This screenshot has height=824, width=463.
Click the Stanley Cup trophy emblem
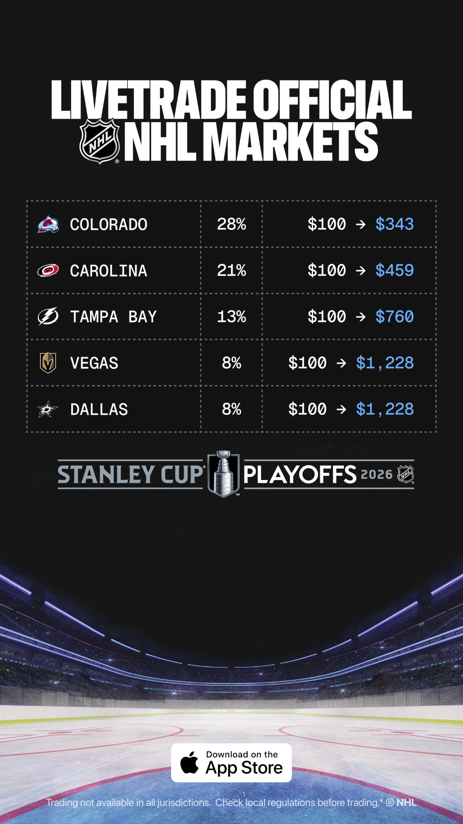pyautogui.click(x=224, y=474)
